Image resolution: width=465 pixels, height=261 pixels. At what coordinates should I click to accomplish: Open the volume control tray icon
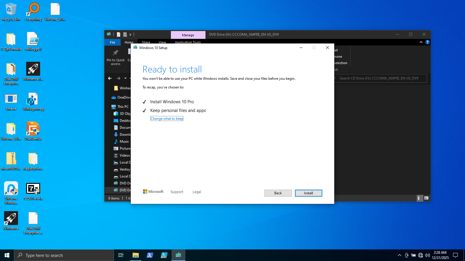428,255
